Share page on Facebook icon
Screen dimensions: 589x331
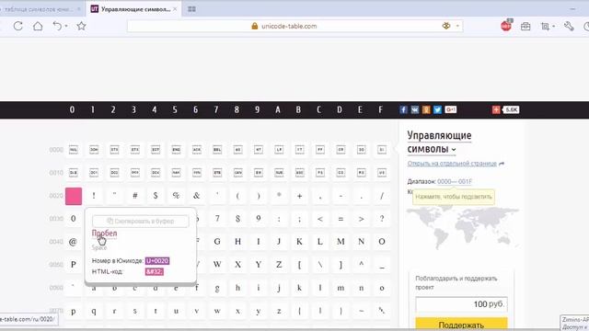click(x=403, y=109)
